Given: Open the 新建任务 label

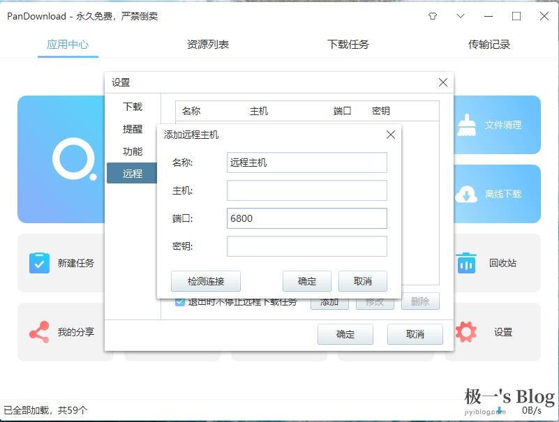Looking at the screenshot, I should 76,263.
